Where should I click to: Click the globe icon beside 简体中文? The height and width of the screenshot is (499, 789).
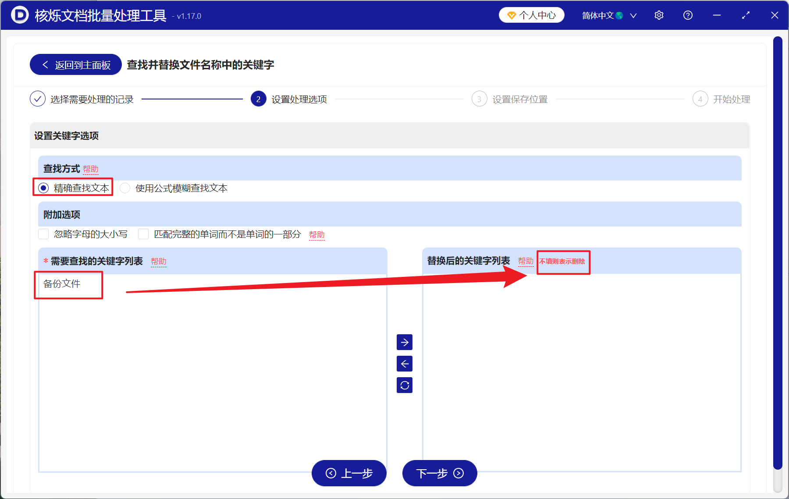point(619,15)
